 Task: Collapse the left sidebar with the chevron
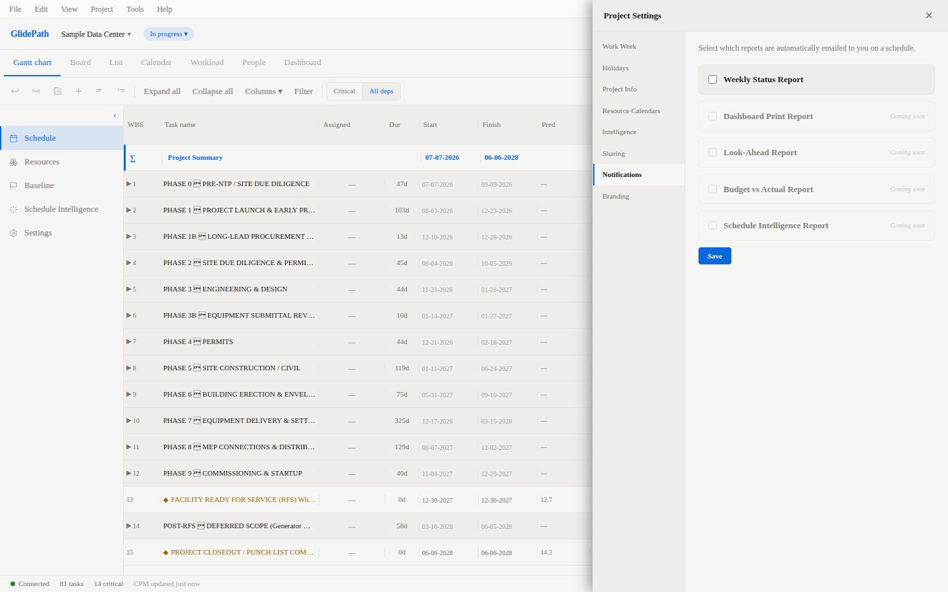pos(115,116)
